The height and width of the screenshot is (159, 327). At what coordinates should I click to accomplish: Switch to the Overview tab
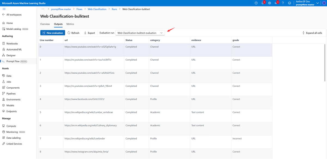tap(45, 24)
